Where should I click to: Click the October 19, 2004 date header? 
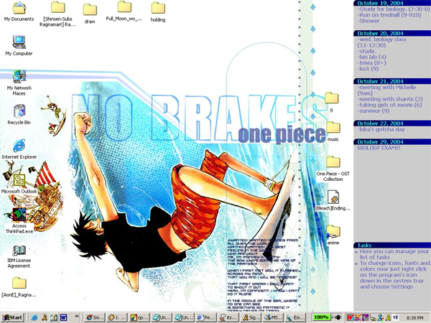click(x=392, y=3)
